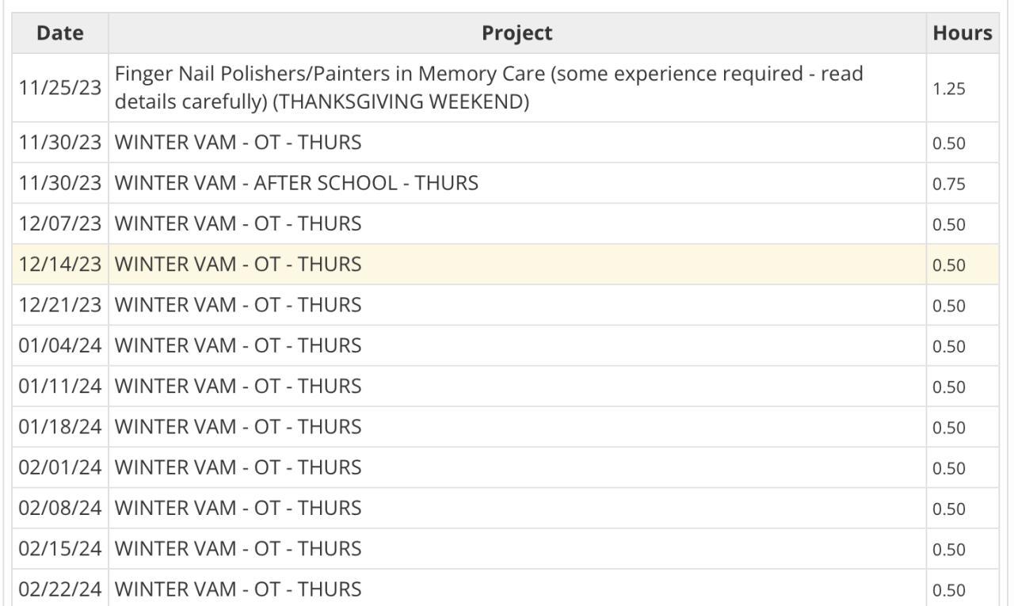Select the WINTER VAM - AFTER SCHOOL - THURS project

tap(296, 183)
